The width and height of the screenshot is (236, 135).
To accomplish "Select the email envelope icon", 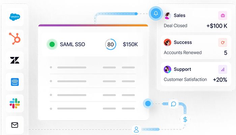I will [15, 125].
